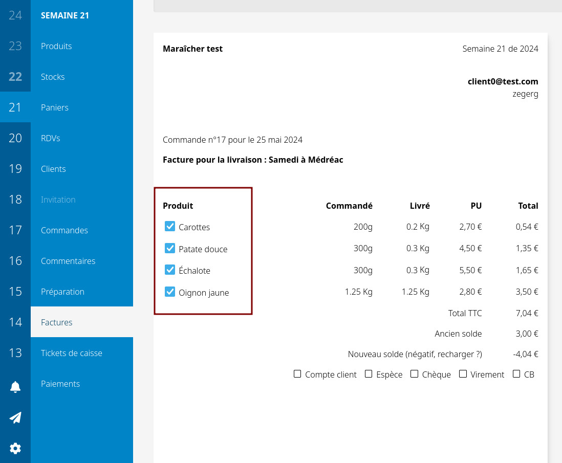
Task: Uncheck the Échalote checkbox
Action: 170,270
